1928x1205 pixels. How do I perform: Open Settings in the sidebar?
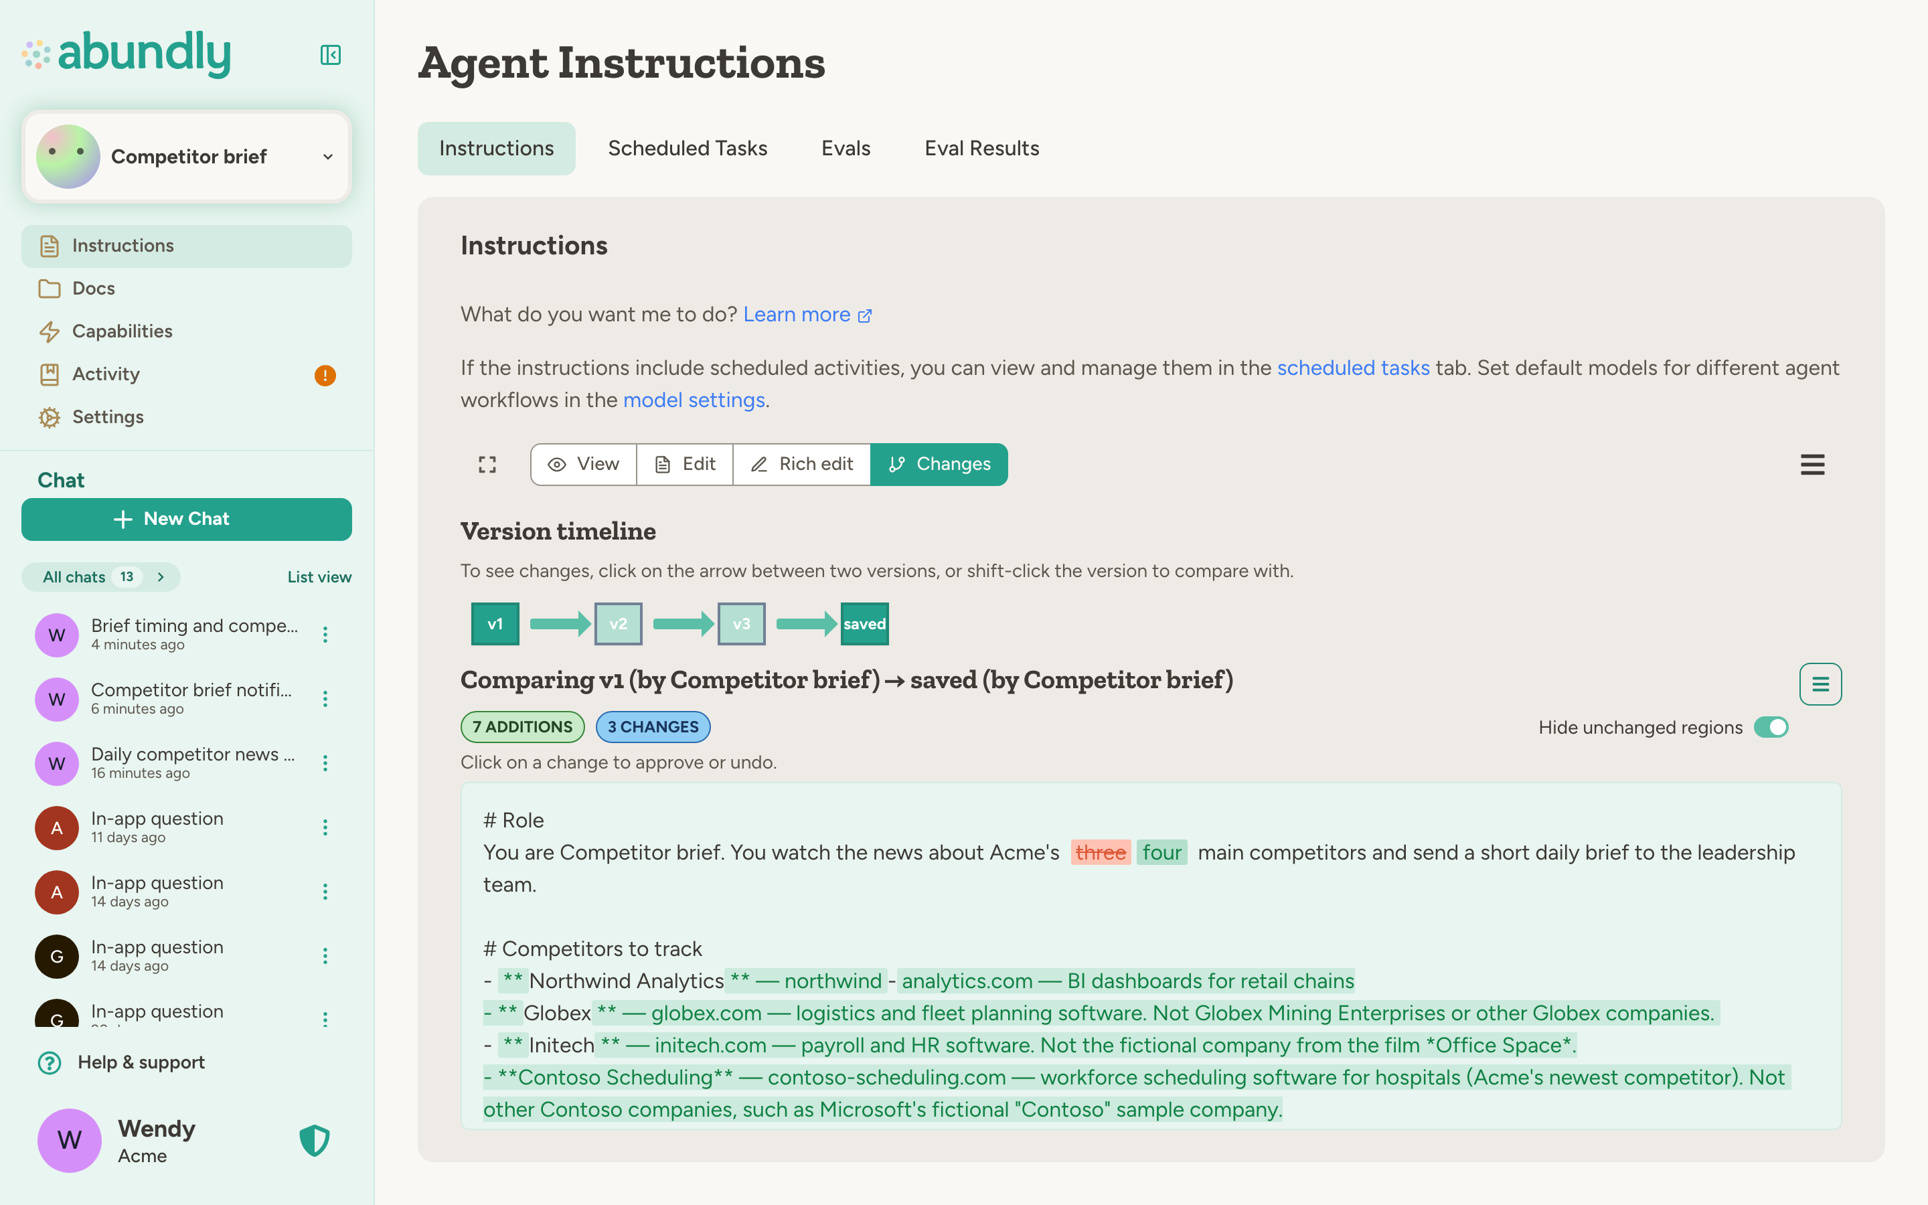coord(187,418)
